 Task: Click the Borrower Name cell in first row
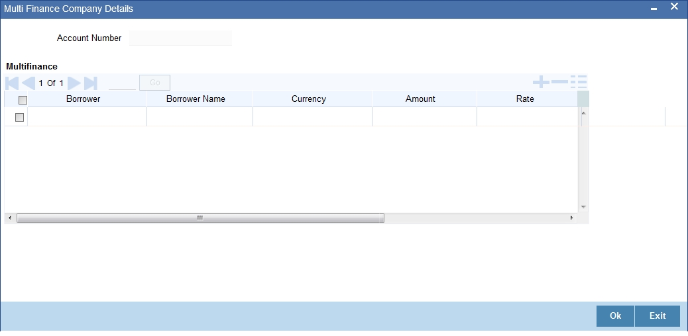click(x=200, y=117)
